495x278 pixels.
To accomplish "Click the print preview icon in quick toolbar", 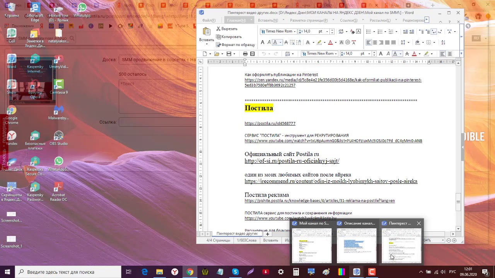I will (x=253, y=54).
